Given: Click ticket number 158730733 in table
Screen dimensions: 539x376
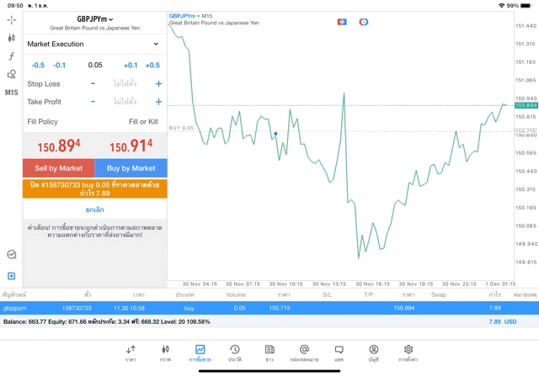Looking at the screenshot, I should click(77, 308).
